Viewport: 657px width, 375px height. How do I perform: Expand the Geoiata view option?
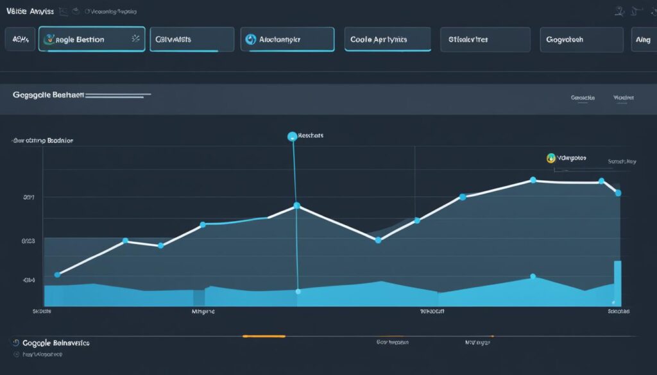pyautogui.click(x=583, y=97)
